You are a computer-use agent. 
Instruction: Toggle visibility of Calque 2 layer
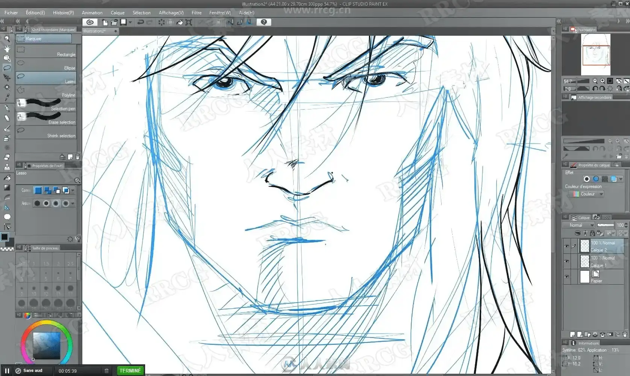tap(566, 246)
